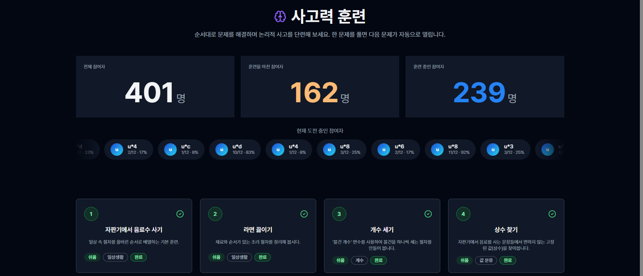Click the 값 분류 tag on 상수 찾기 card

pyautogui.click(x=486, y=260)
